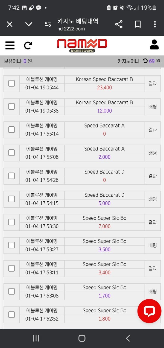Check the box for 17:55:08 Speed Baccarat A

coord(11,152)
